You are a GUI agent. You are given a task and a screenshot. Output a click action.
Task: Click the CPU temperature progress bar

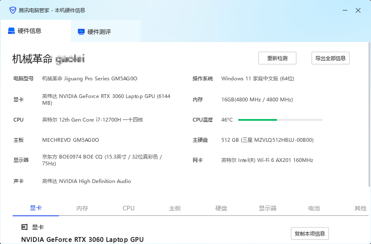280,120
